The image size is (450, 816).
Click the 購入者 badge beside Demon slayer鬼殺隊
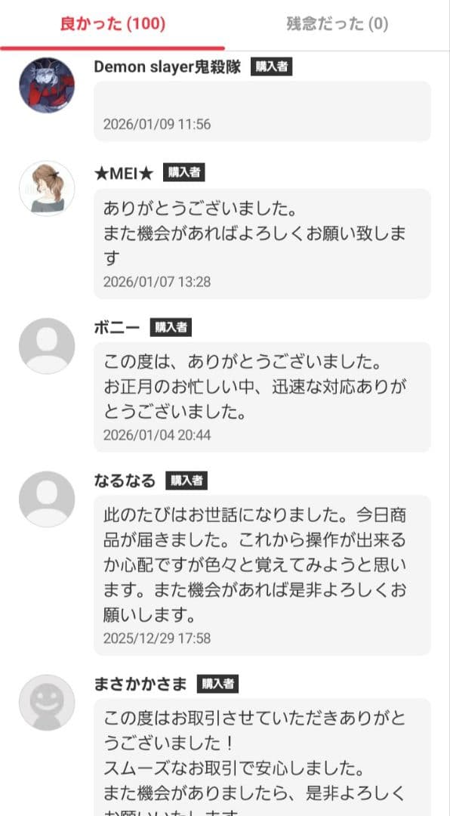(x=272, y=66)
